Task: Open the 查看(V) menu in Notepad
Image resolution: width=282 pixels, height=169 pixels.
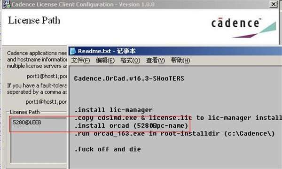Action: click(x=156, y=61)
